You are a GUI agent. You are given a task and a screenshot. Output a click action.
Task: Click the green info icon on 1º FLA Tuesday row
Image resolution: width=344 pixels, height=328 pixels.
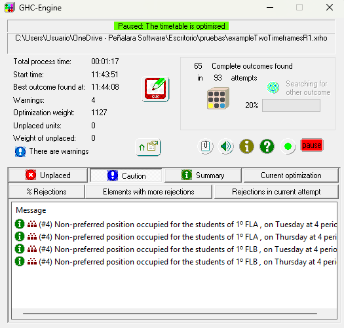[x=20, y=225]
